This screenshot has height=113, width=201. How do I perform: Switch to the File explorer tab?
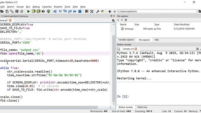point(144,40)
